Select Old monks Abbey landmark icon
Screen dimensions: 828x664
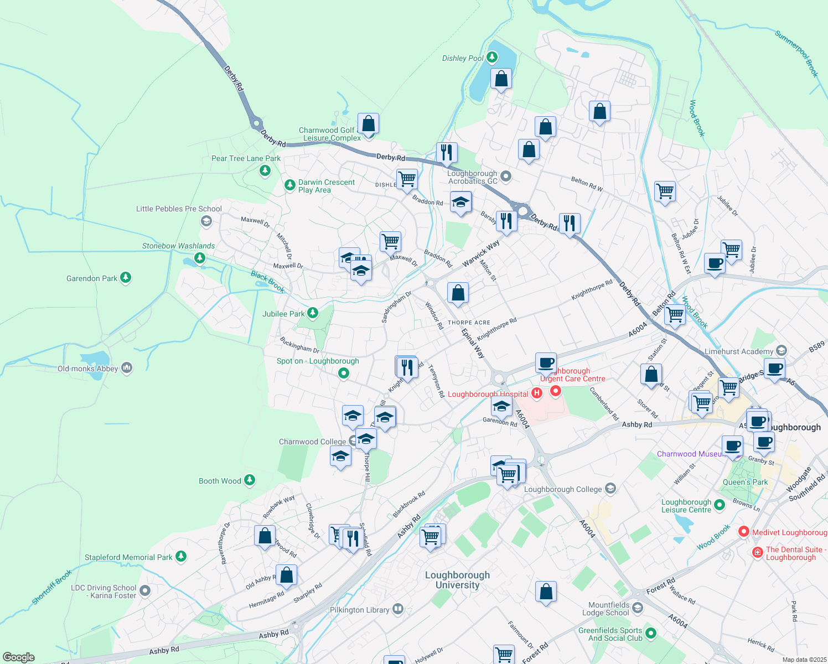pos(127,368)
